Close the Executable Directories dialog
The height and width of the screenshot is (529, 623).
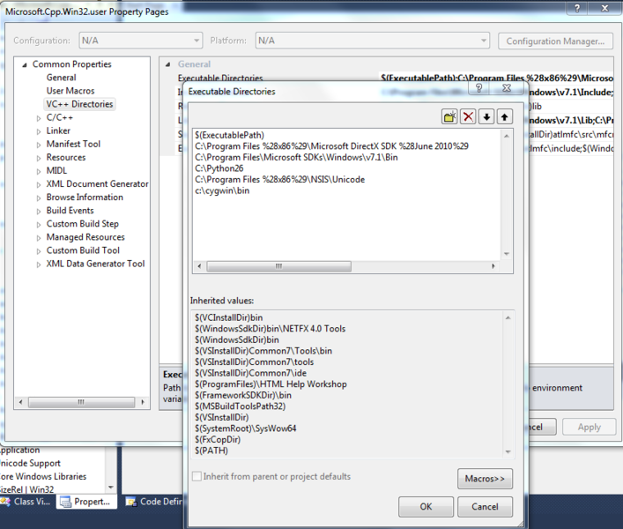coord(507,88)
